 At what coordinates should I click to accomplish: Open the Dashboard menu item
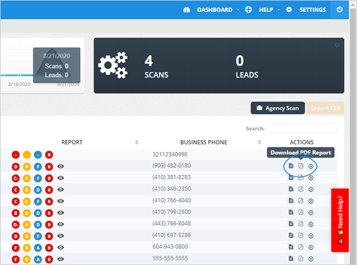[x=208, y=9]
